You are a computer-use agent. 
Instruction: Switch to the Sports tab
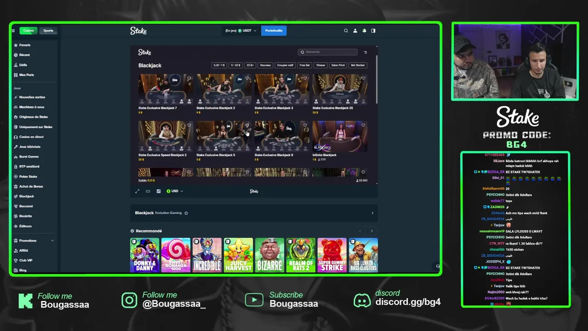pyautogui.click(x=48, y=31)
